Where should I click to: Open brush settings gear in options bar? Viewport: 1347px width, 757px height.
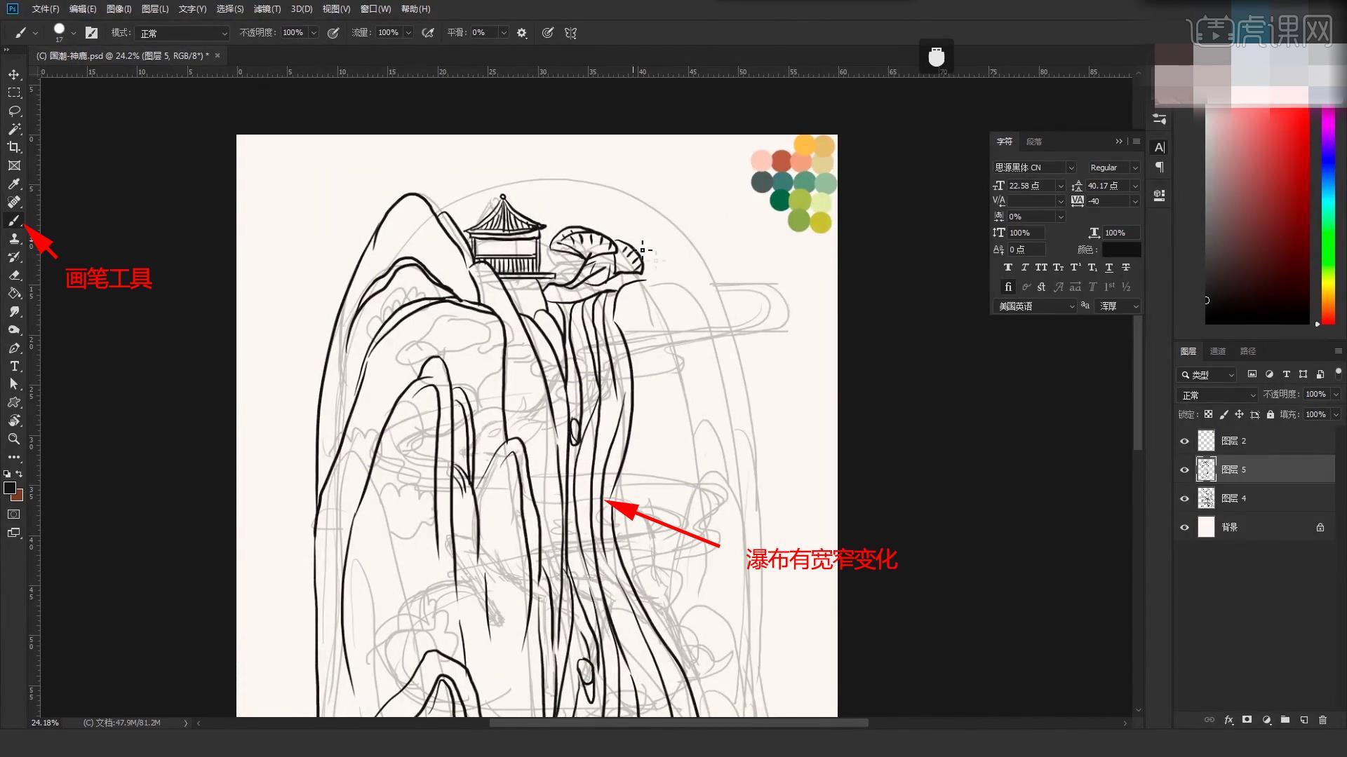pyautogui.click(x=522, y=33)
